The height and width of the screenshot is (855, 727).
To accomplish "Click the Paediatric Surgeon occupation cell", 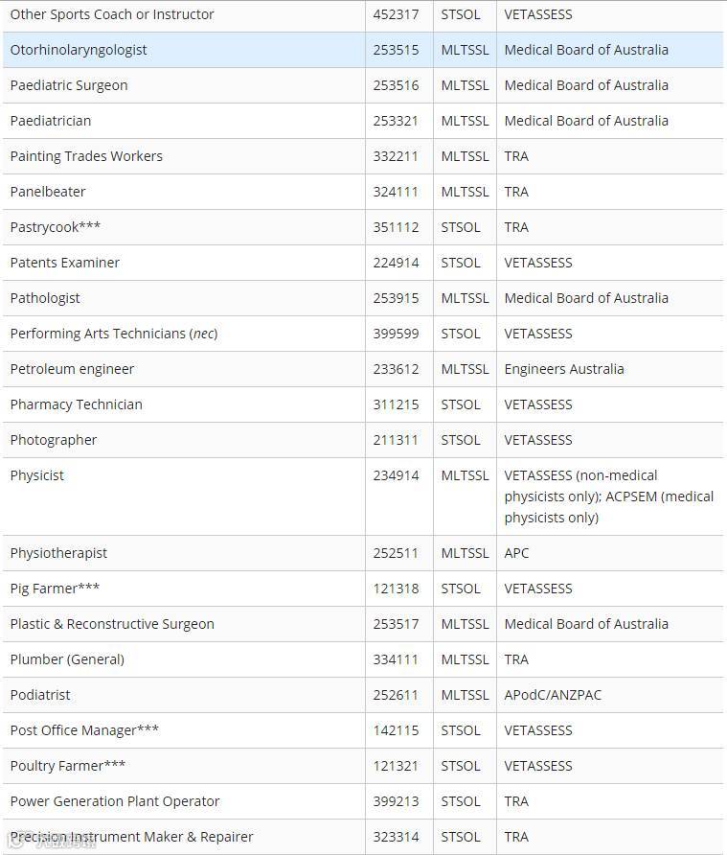I will click(x=69, y=85).
